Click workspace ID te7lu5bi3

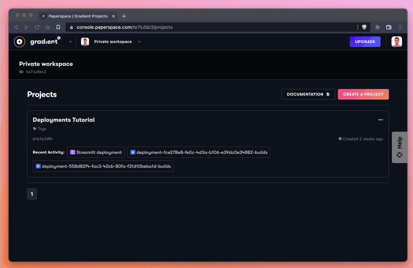click(x=36, y=72)
